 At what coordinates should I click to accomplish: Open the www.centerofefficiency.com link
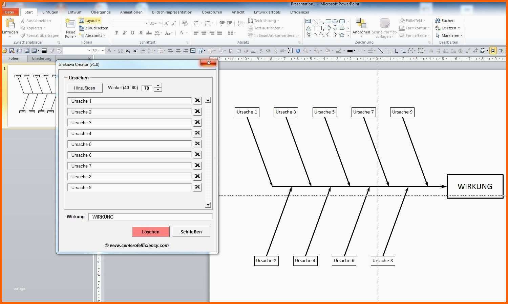click(137, 246)
